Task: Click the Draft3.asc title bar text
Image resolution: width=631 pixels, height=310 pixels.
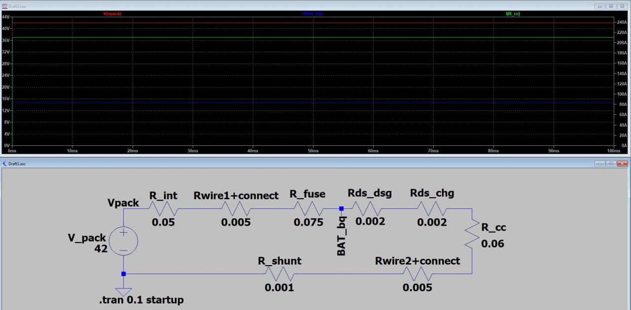Action: click(18, 163)
